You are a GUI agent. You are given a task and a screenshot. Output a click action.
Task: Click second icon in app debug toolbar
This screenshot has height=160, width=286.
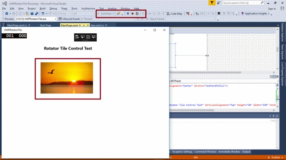coord(83,37)
